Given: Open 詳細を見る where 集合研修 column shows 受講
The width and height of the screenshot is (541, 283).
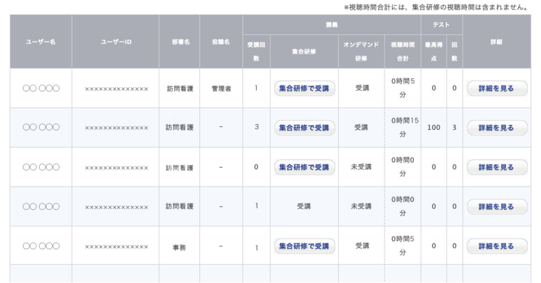Looking at the screenshot, I should 496,207.
